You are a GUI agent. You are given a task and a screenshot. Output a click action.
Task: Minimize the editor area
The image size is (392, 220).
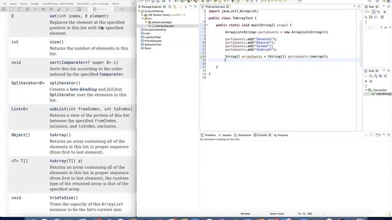(x=354, y=7)
